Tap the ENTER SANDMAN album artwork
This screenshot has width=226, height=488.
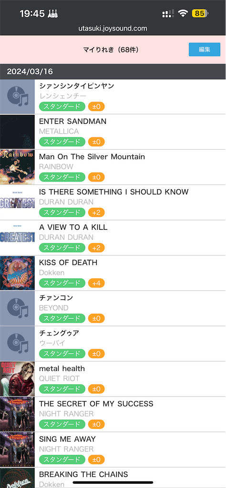[18, 132]
